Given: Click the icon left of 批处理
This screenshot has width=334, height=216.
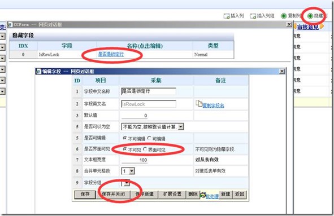Looking at the screenshot, I should [x=203, y=195].
